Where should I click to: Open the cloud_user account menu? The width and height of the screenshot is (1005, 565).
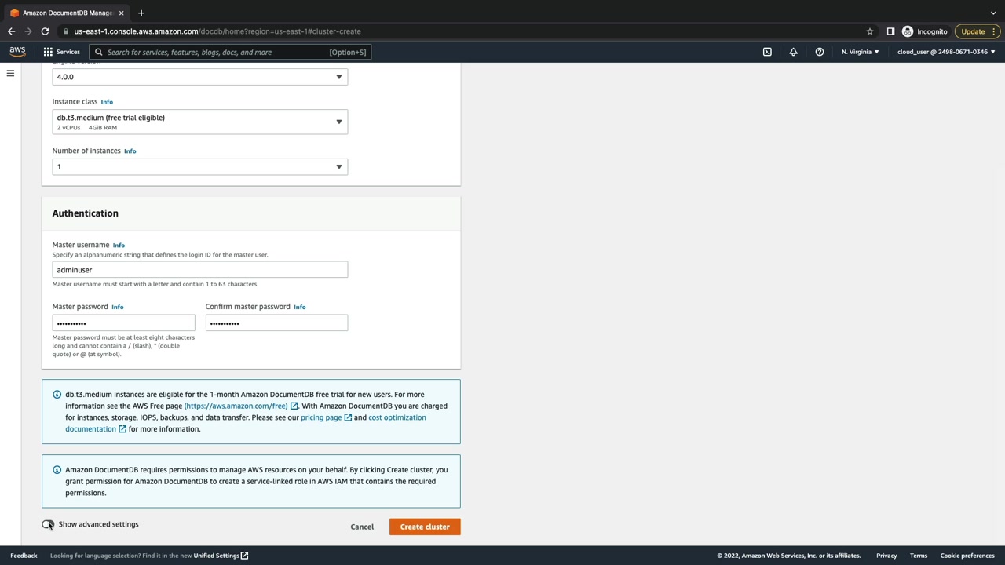pos(946,52)
